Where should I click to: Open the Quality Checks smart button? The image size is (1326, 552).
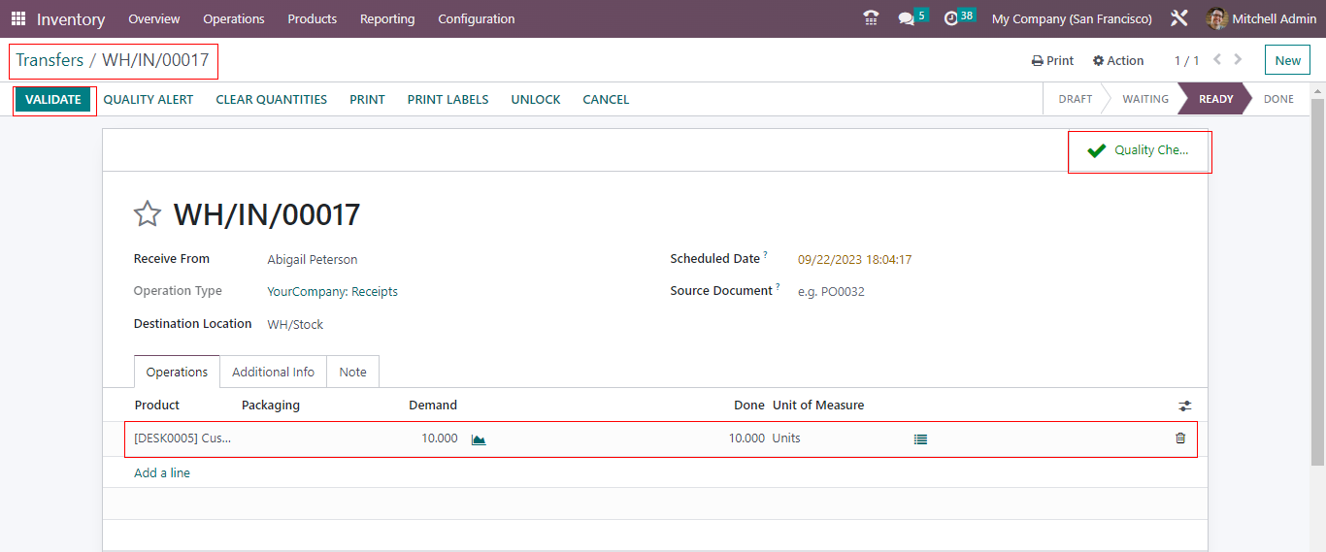[1140, 151]
